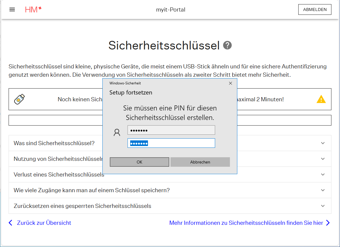
Task: Click the yellow warning triangle icon
Action: (x=321, y=99)
